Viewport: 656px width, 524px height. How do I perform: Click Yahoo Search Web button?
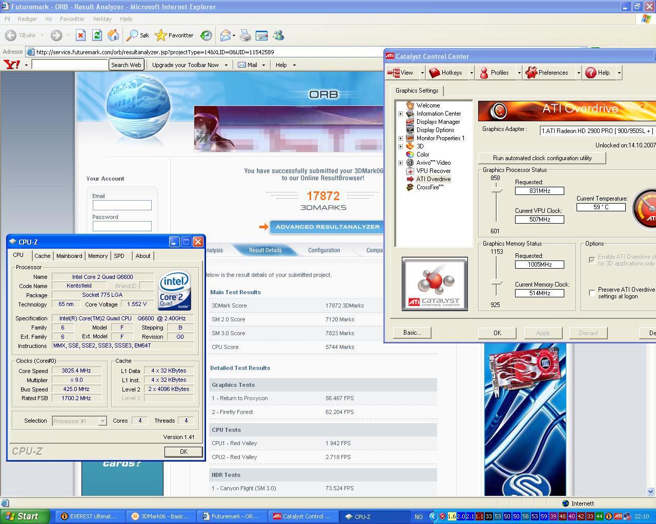tap(126, 65)
